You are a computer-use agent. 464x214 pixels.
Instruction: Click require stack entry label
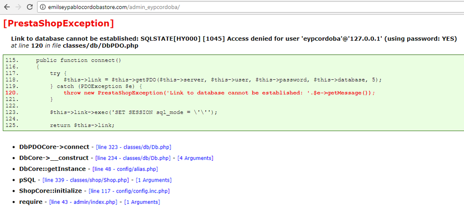[x=31, y=202]
